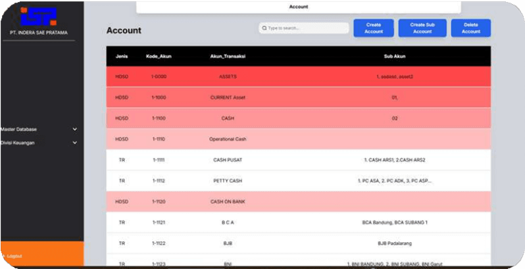Click the Sub Akun column header
This screenshot has height=269, width=525.
(394, 56)
